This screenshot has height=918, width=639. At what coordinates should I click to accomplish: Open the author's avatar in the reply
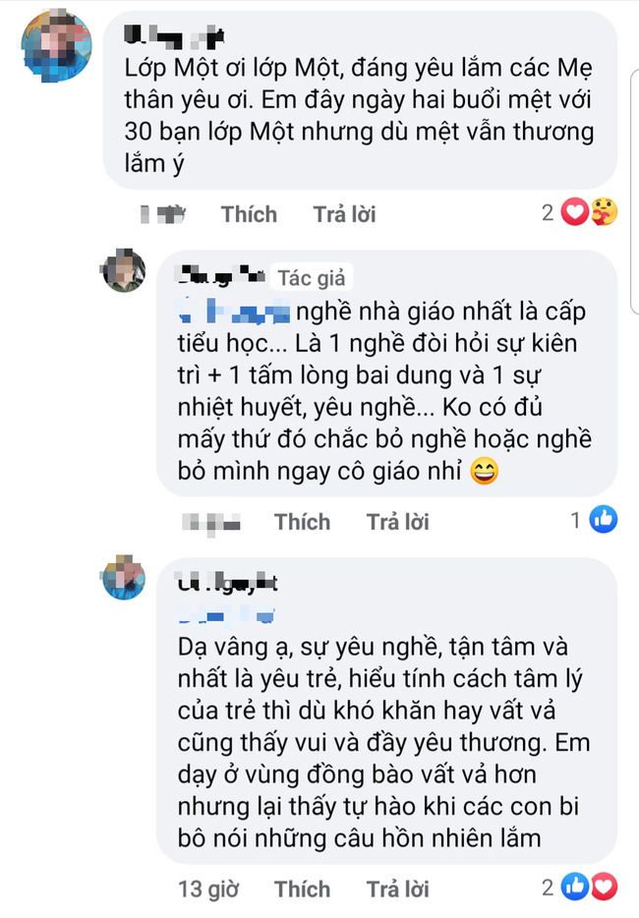click(124, 271)
